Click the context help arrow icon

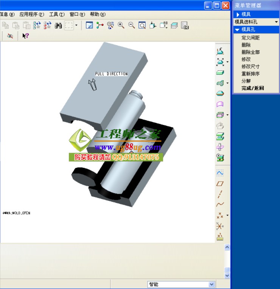coord(25,36)
